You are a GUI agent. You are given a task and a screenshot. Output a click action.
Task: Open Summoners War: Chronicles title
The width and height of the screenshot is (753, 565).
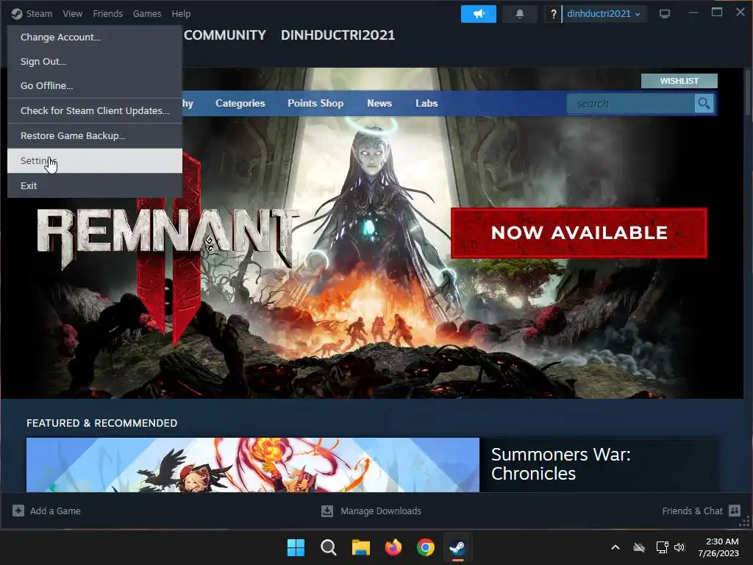click(x=560, y=463)
